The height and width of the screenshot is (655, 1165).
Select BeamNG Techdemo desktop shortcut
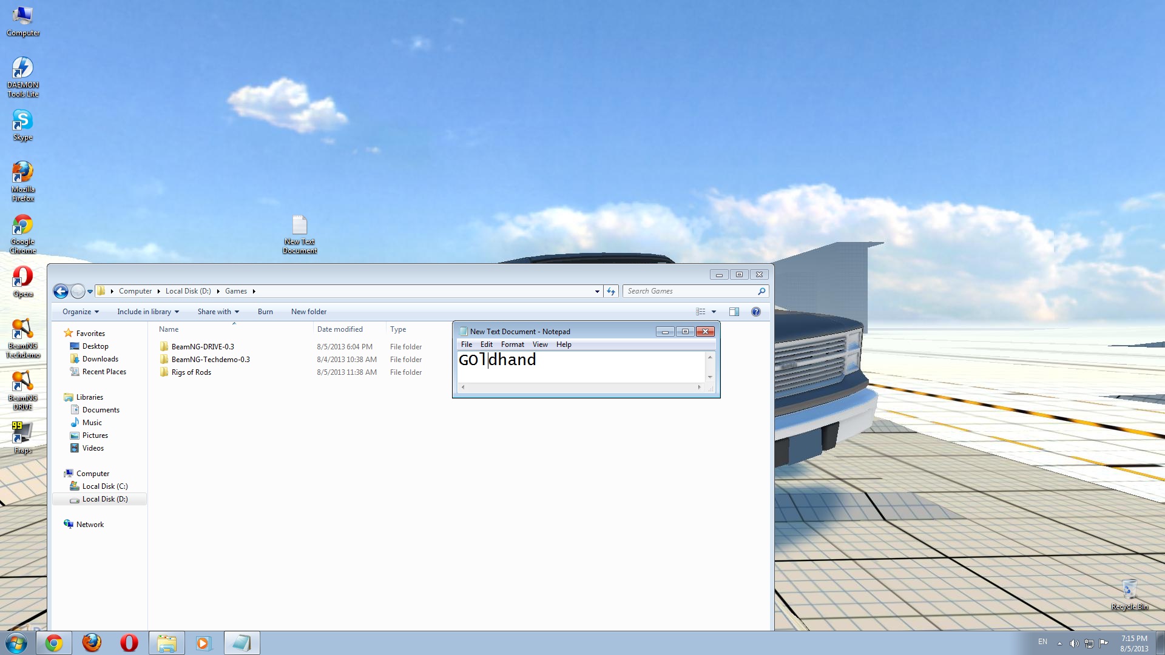23,338
